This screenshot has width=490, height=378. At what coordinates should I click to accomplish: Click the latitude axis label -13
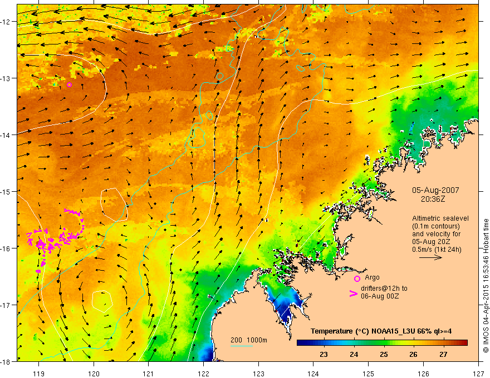(x=5, y=78)
